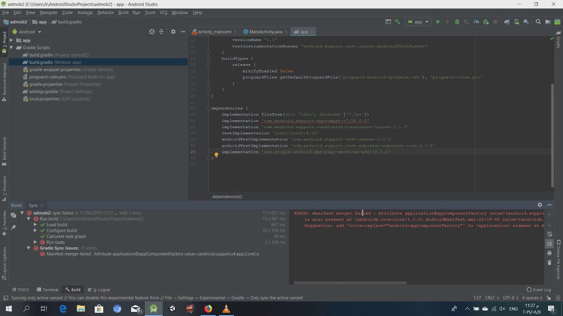This screenshot has width=563, height=316.
Task: Click the horizontal scrollbar of build output
Action: pos(350,283)
